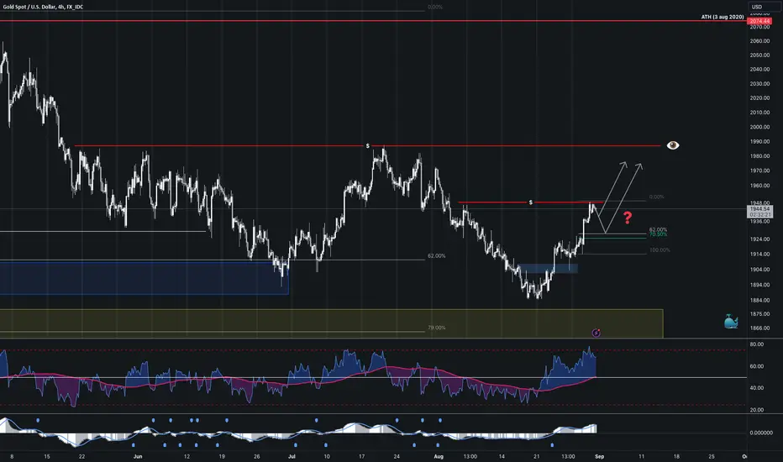This screenshot has height=462, width=783.
Task: Click the 19 date on time axis
Action: pos(221,456)
